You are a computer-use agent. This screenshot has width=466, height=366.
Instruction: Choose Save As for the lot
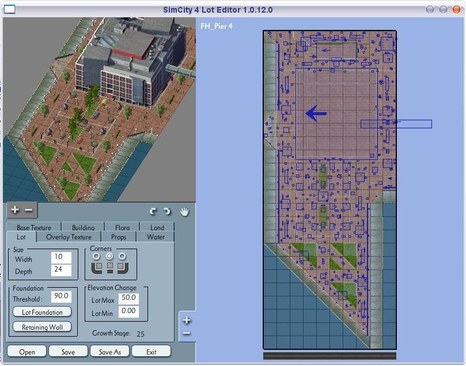tap(109, 352)
